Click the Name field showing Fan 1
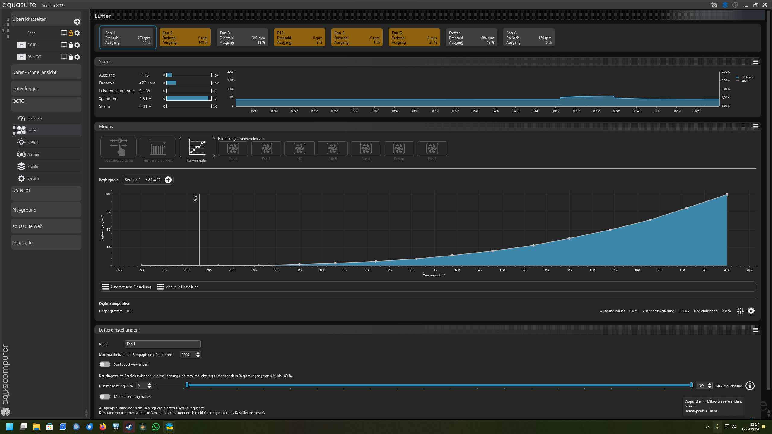 pos(163,344)
